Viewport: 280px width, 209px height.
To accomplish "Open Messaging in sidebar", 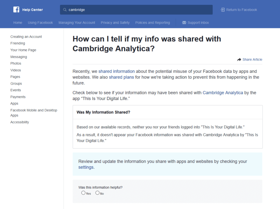I will coord(19,57).
